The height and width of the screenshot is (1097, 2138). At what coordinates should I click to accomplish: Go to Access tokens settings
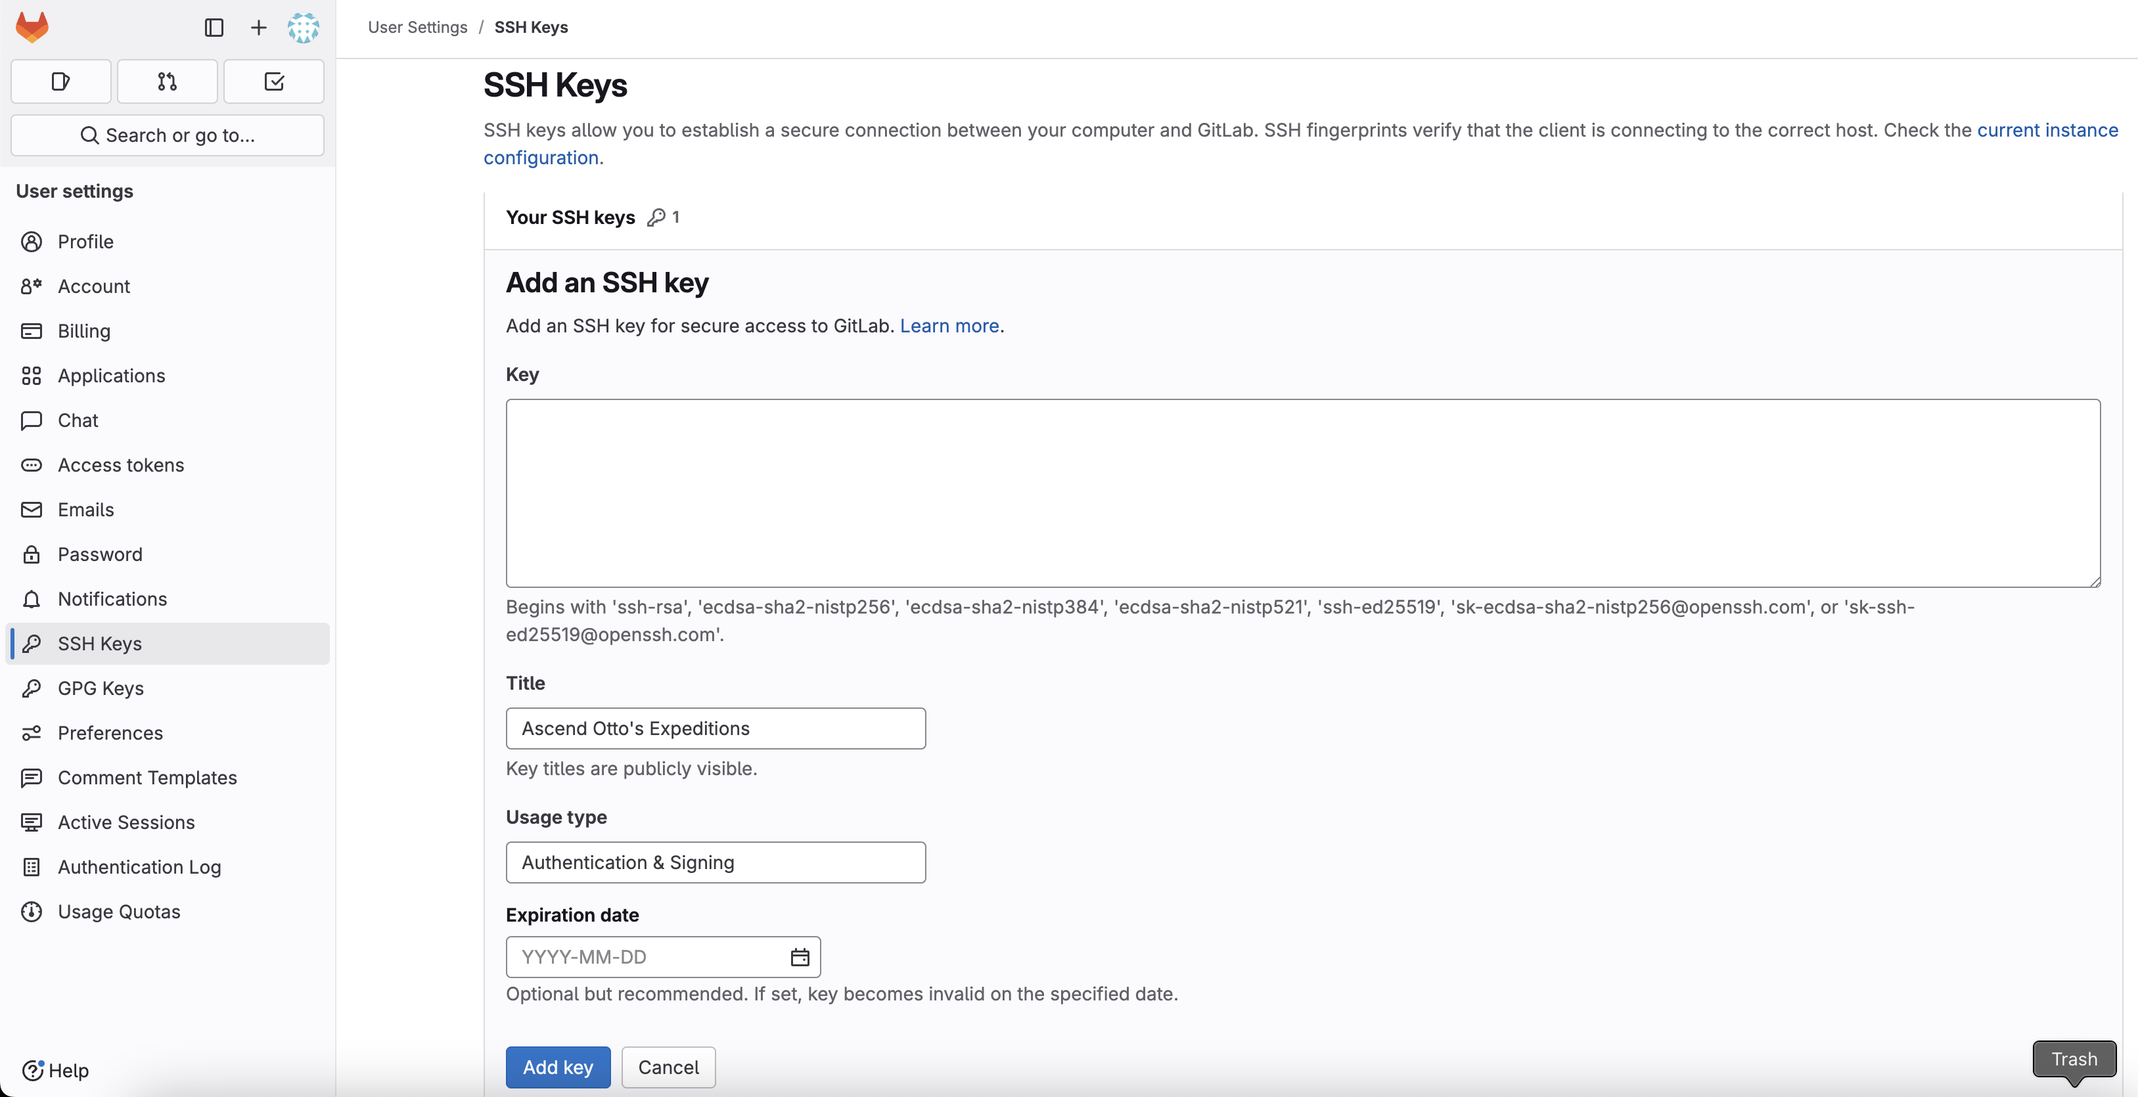[120, 464]
